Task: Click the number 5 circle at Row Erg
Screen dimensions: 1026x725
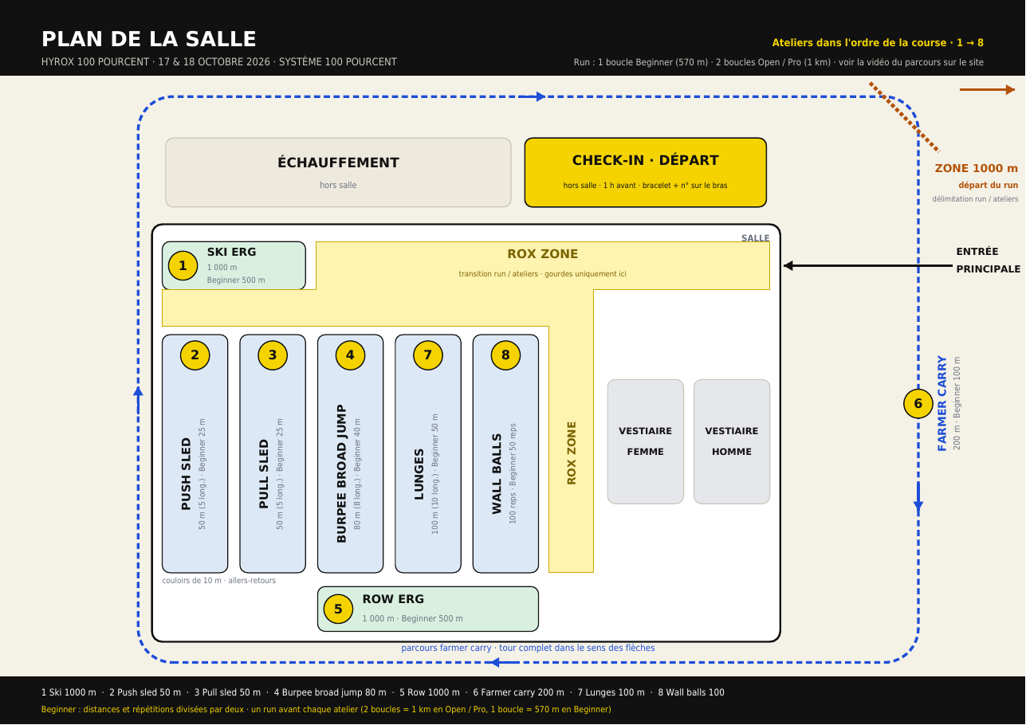Action: coord(338,609)
